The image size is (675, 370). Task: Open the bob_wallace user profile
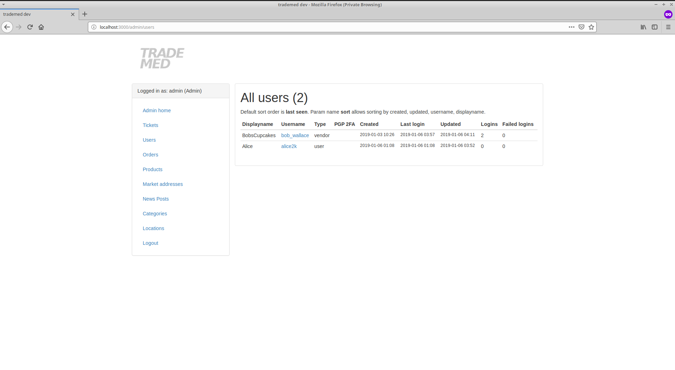coord(295,135)
